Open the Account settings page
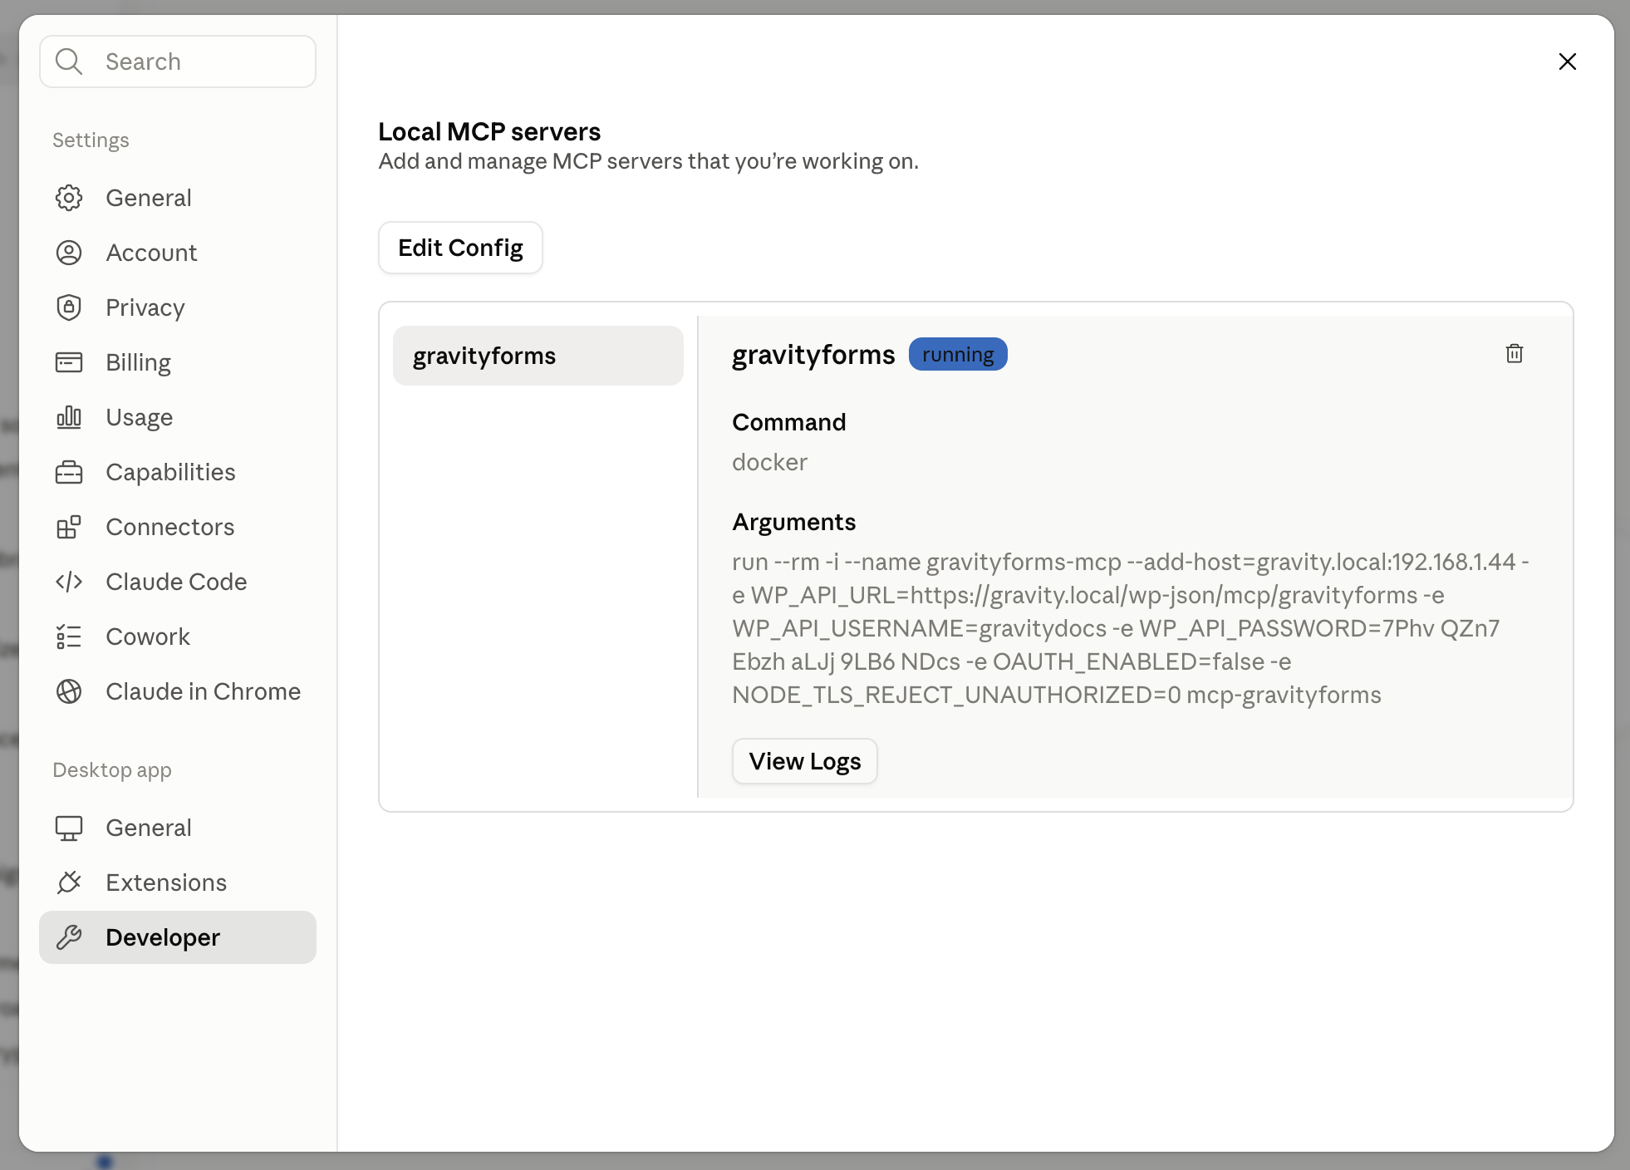Viewport: 1630px width, 1170px height. pyautogui.click(x=178, y=253)
